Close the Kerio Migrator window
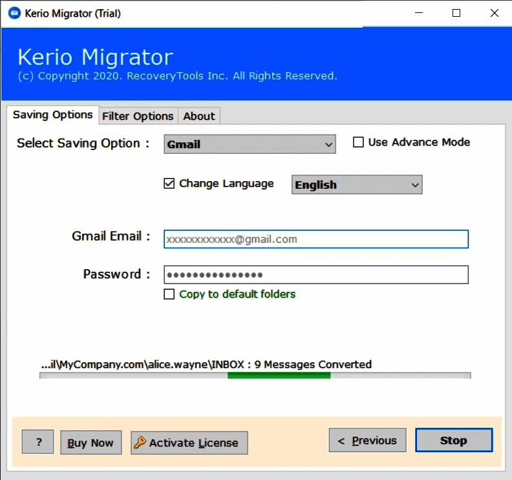512x480 pixels. coord(493,13)
